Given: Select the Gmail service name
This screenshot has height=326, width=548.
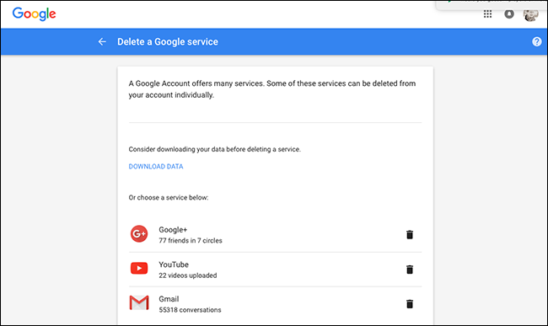Looking at the screenshot, I should tap(169, 299).
